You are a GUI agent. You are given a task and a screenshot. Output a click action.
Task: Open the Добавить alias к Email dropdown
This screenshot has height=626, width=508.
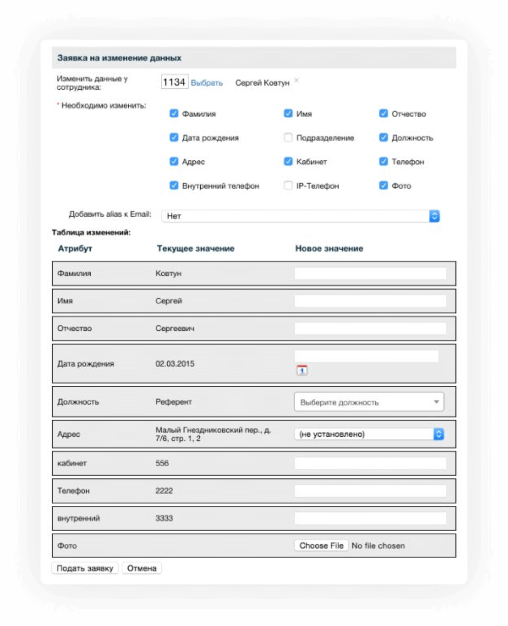pyautogui.click(x=301, y=216)
